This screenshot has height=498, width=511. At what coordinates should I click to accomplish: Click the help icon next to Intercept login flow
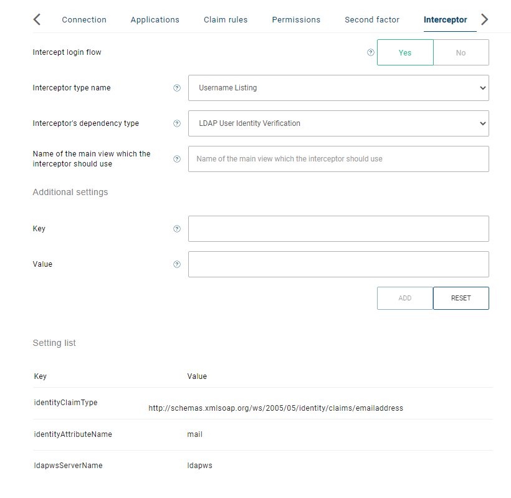(x=371, y=52)
